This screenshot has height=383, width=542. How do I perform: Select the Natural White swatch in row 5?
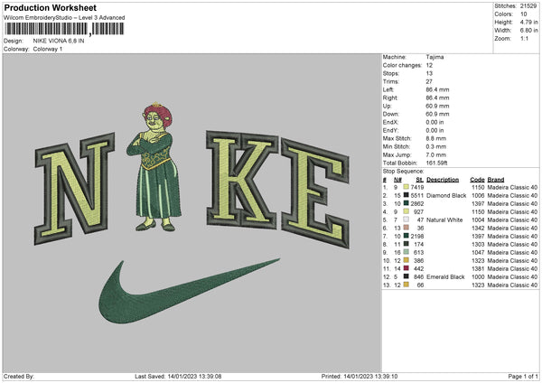[406, 220]
